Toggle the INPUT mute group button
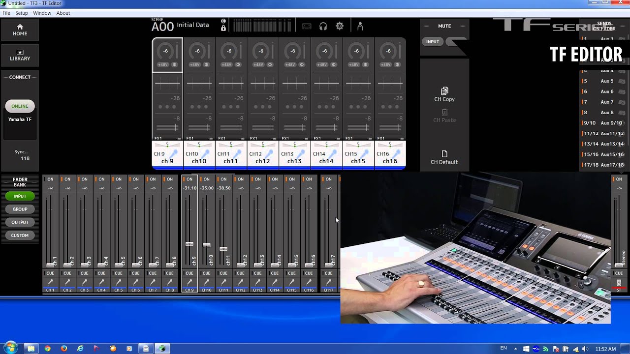The width and height of the screenshot is (630, 354). [x=433, y=42]
